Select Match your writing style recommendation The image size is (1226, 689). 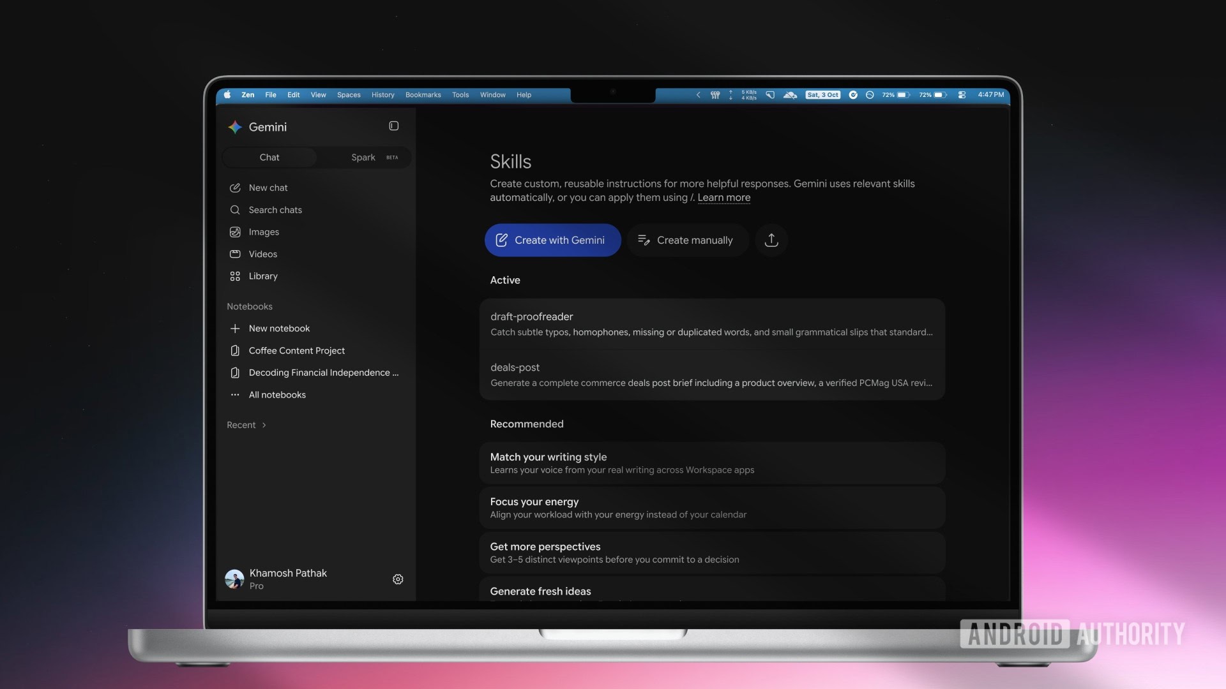712,463
